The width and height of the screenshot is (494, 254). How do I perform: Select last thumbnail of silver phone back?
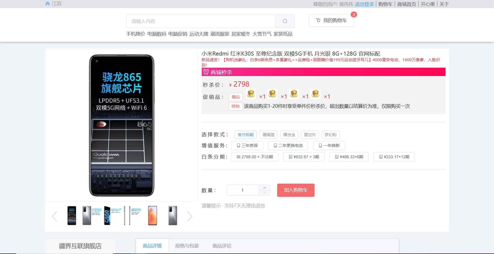tap(173, 216)
